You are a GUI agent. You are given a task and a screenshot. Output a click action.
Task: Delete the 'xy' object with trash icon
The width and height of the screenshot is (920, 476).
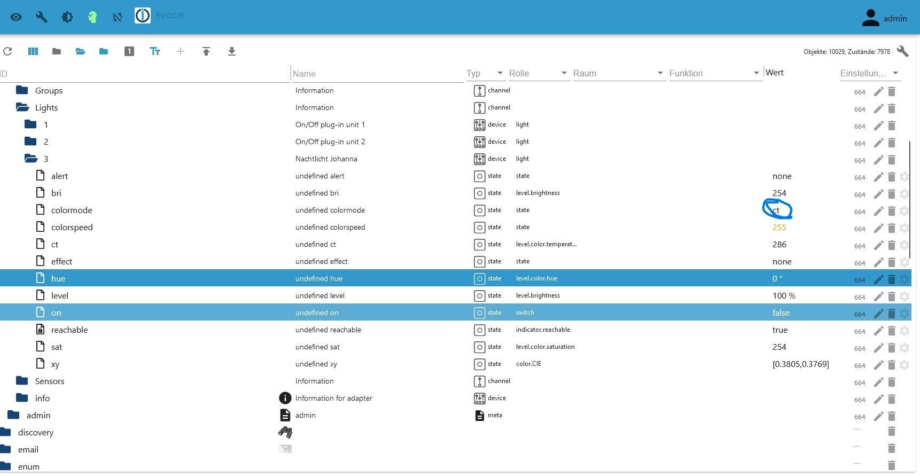892,365
